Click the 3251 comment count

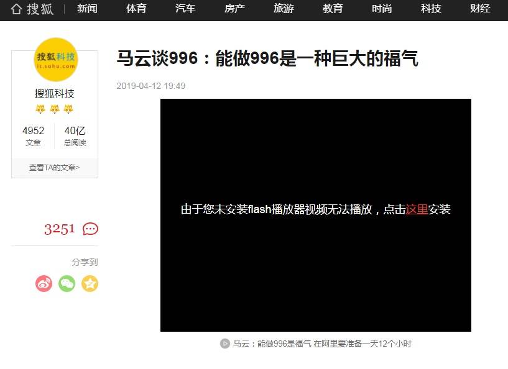tap(60, 229)
